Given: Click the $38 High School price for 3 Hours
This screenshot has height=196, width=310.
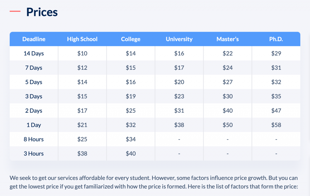Looking at the screenshot, I should [x=82, y=154].
